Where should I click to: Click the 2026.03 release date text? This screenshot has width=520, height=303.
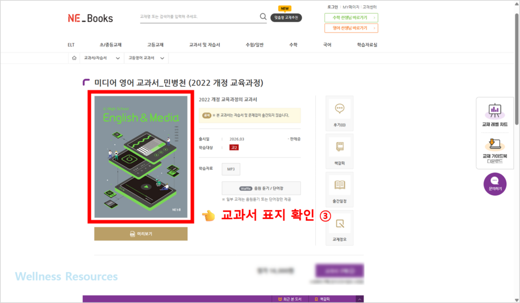237,139
